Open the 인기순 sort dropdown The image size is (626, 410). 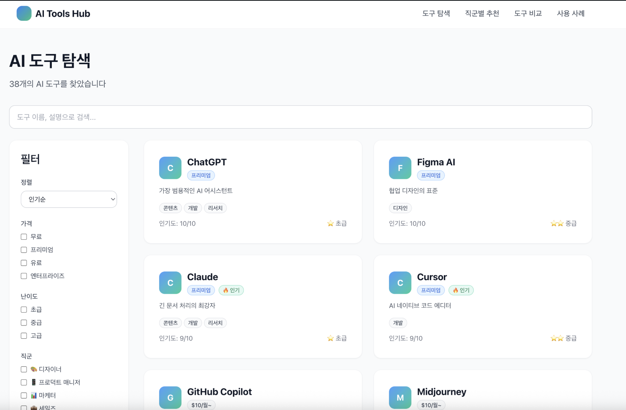point(69,199)
